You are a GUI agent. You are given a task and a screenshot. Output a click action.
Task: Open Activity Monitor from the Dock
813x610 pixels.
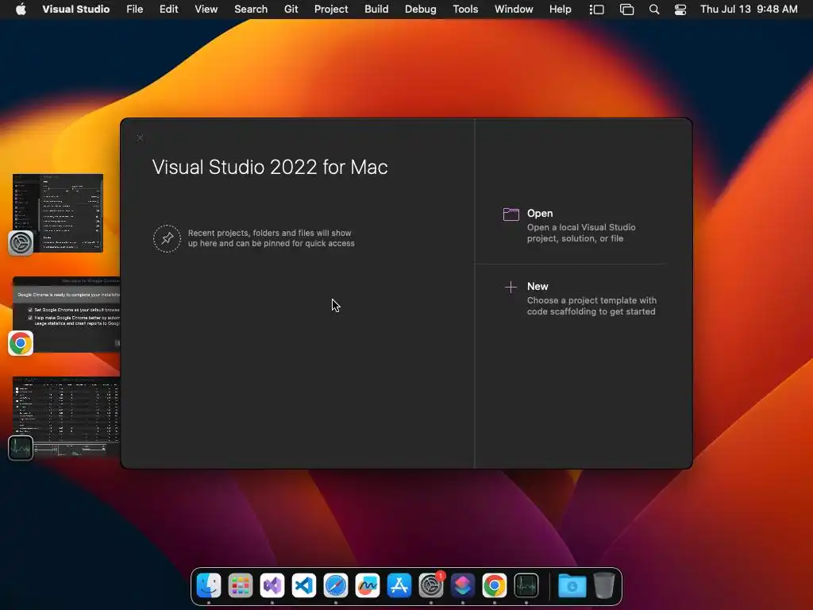(x=526, y=585)
